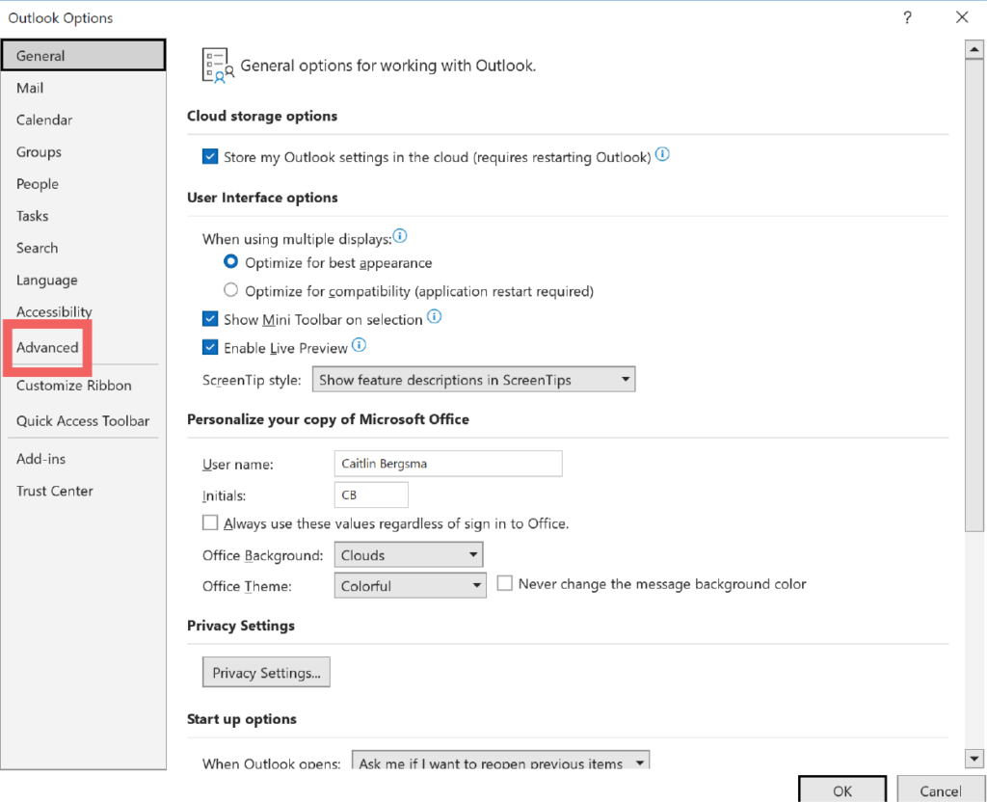Uncheck Store my Outlook settings in the cloud
The image size is (987, 802).
[210, 155]
